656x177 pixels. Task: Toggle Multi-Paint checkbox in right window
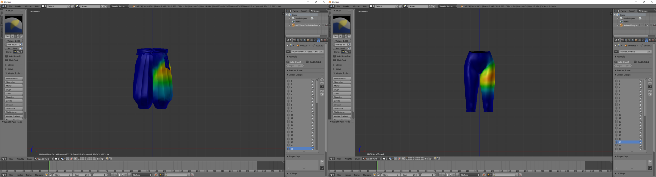(334, 60)
